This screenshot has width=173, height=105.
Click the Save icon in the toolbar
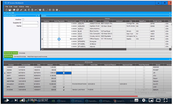pos(10,10)
